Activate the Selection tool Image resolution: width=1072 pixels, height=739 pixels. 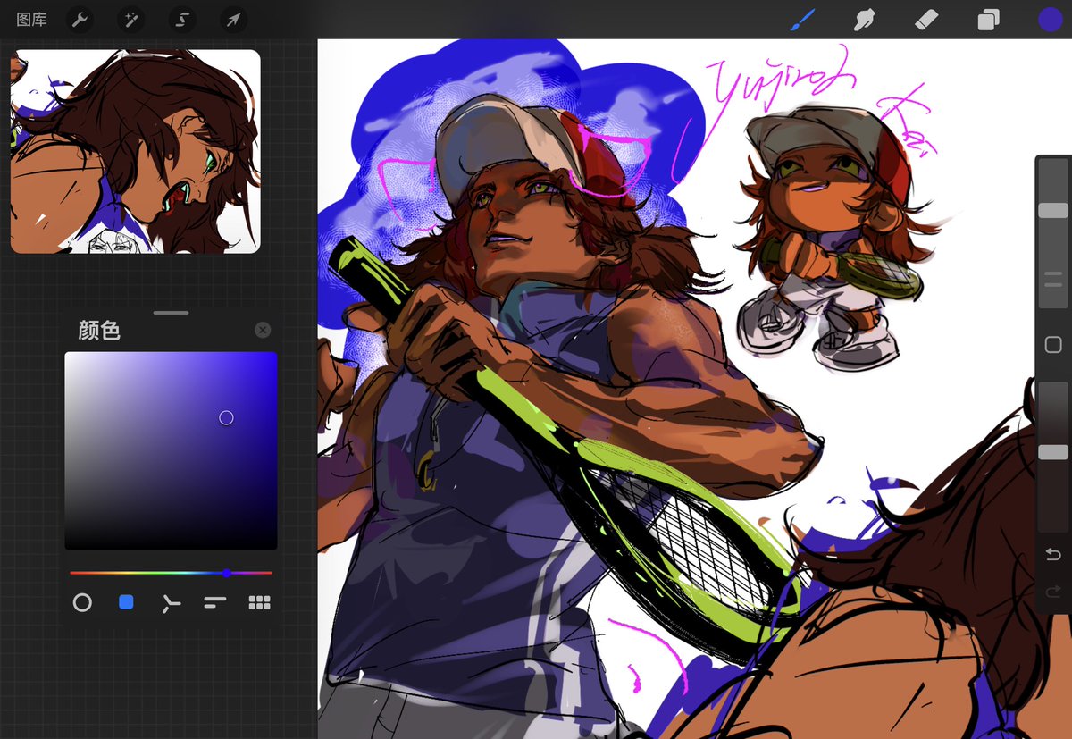(182, 20)
